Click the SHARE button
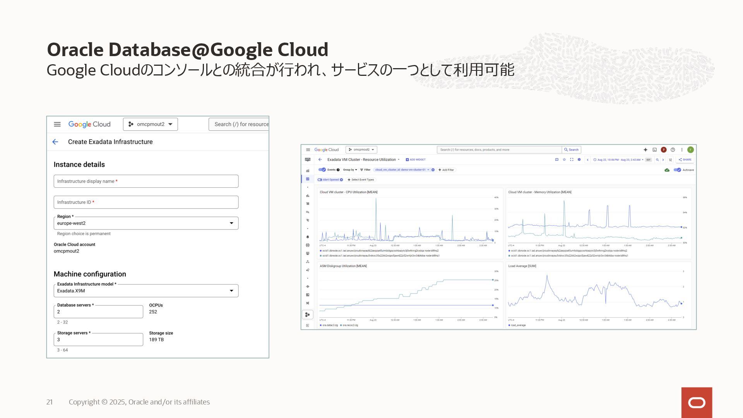Screen dimensions: 743x418 click(x=685, y=159)
